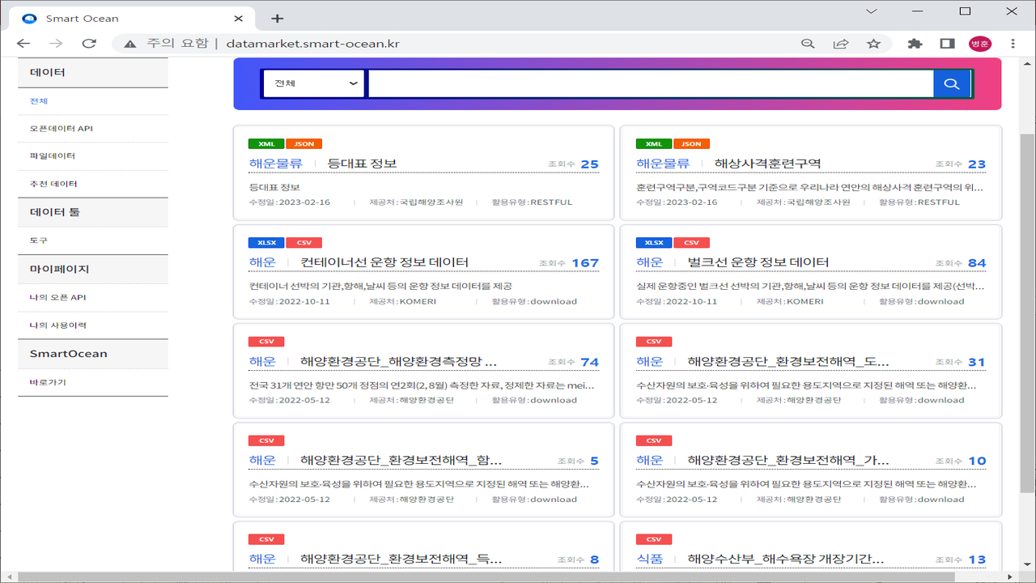Click the 데이터 툴 sidebar header
Image resolution: width=1036 pixels, height=583 pixels.
(x=93, y=212)
